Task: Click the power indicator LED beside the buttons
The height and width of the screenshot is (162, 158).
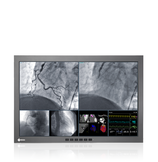Action: 93,139
